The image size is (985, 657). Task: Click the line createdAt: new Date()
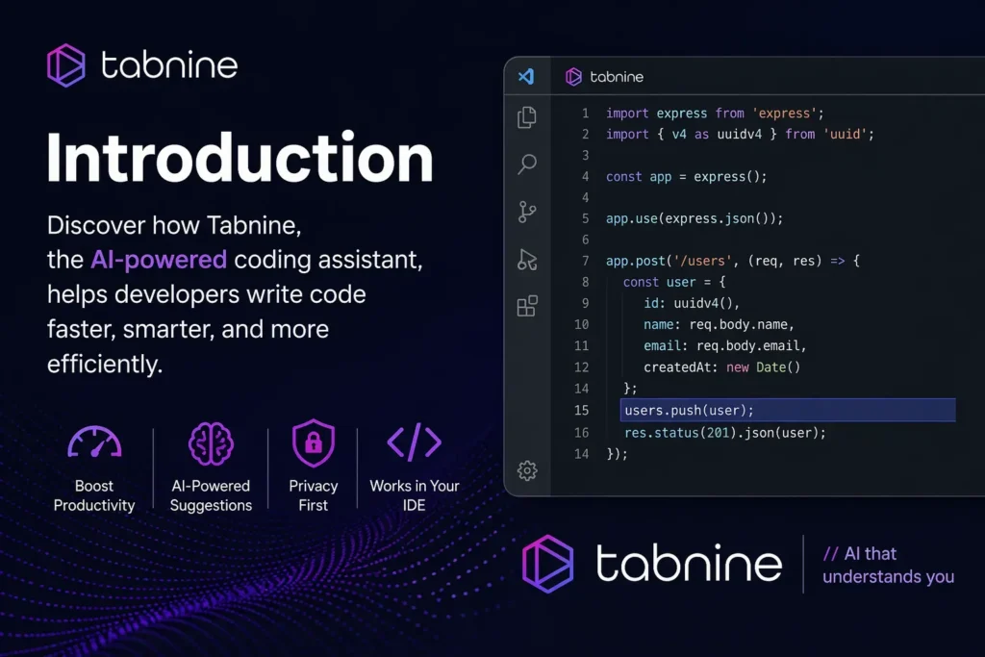pos(721,367)
